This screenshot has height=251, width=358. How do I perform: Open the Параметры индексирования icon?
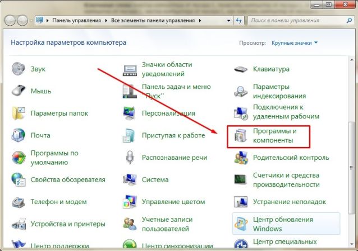[x=241, y=91]
